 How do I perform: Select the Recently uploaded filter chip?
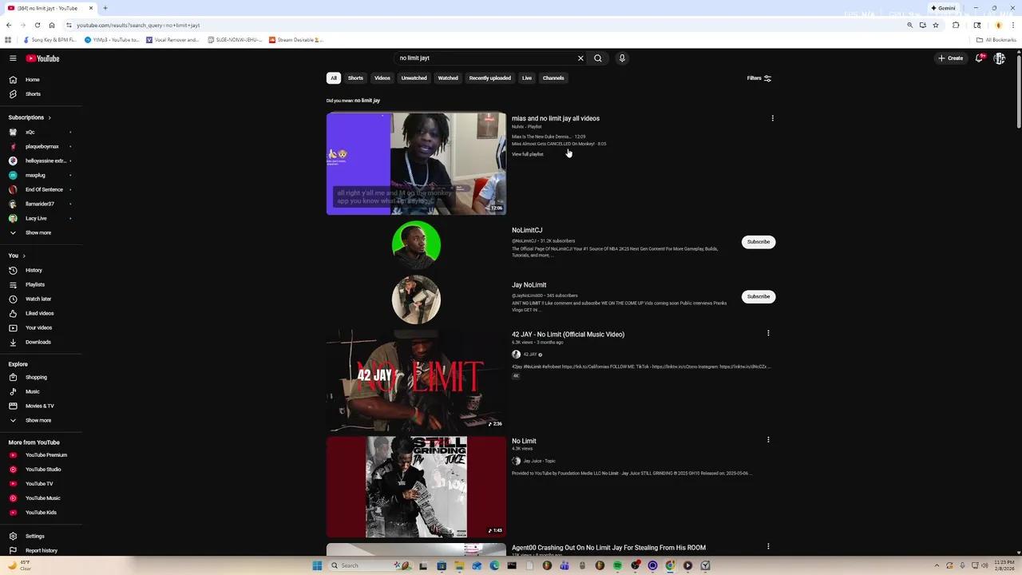[489, 78]
